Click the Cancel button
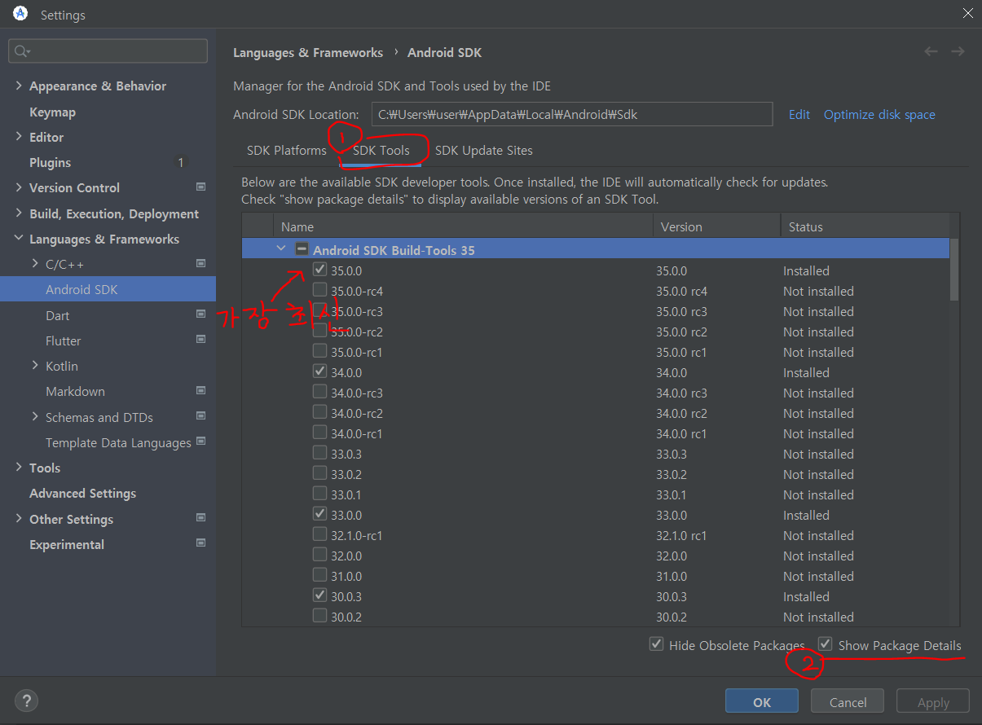The height and width of the screenshot is (725, 982). tap(848, 702)
